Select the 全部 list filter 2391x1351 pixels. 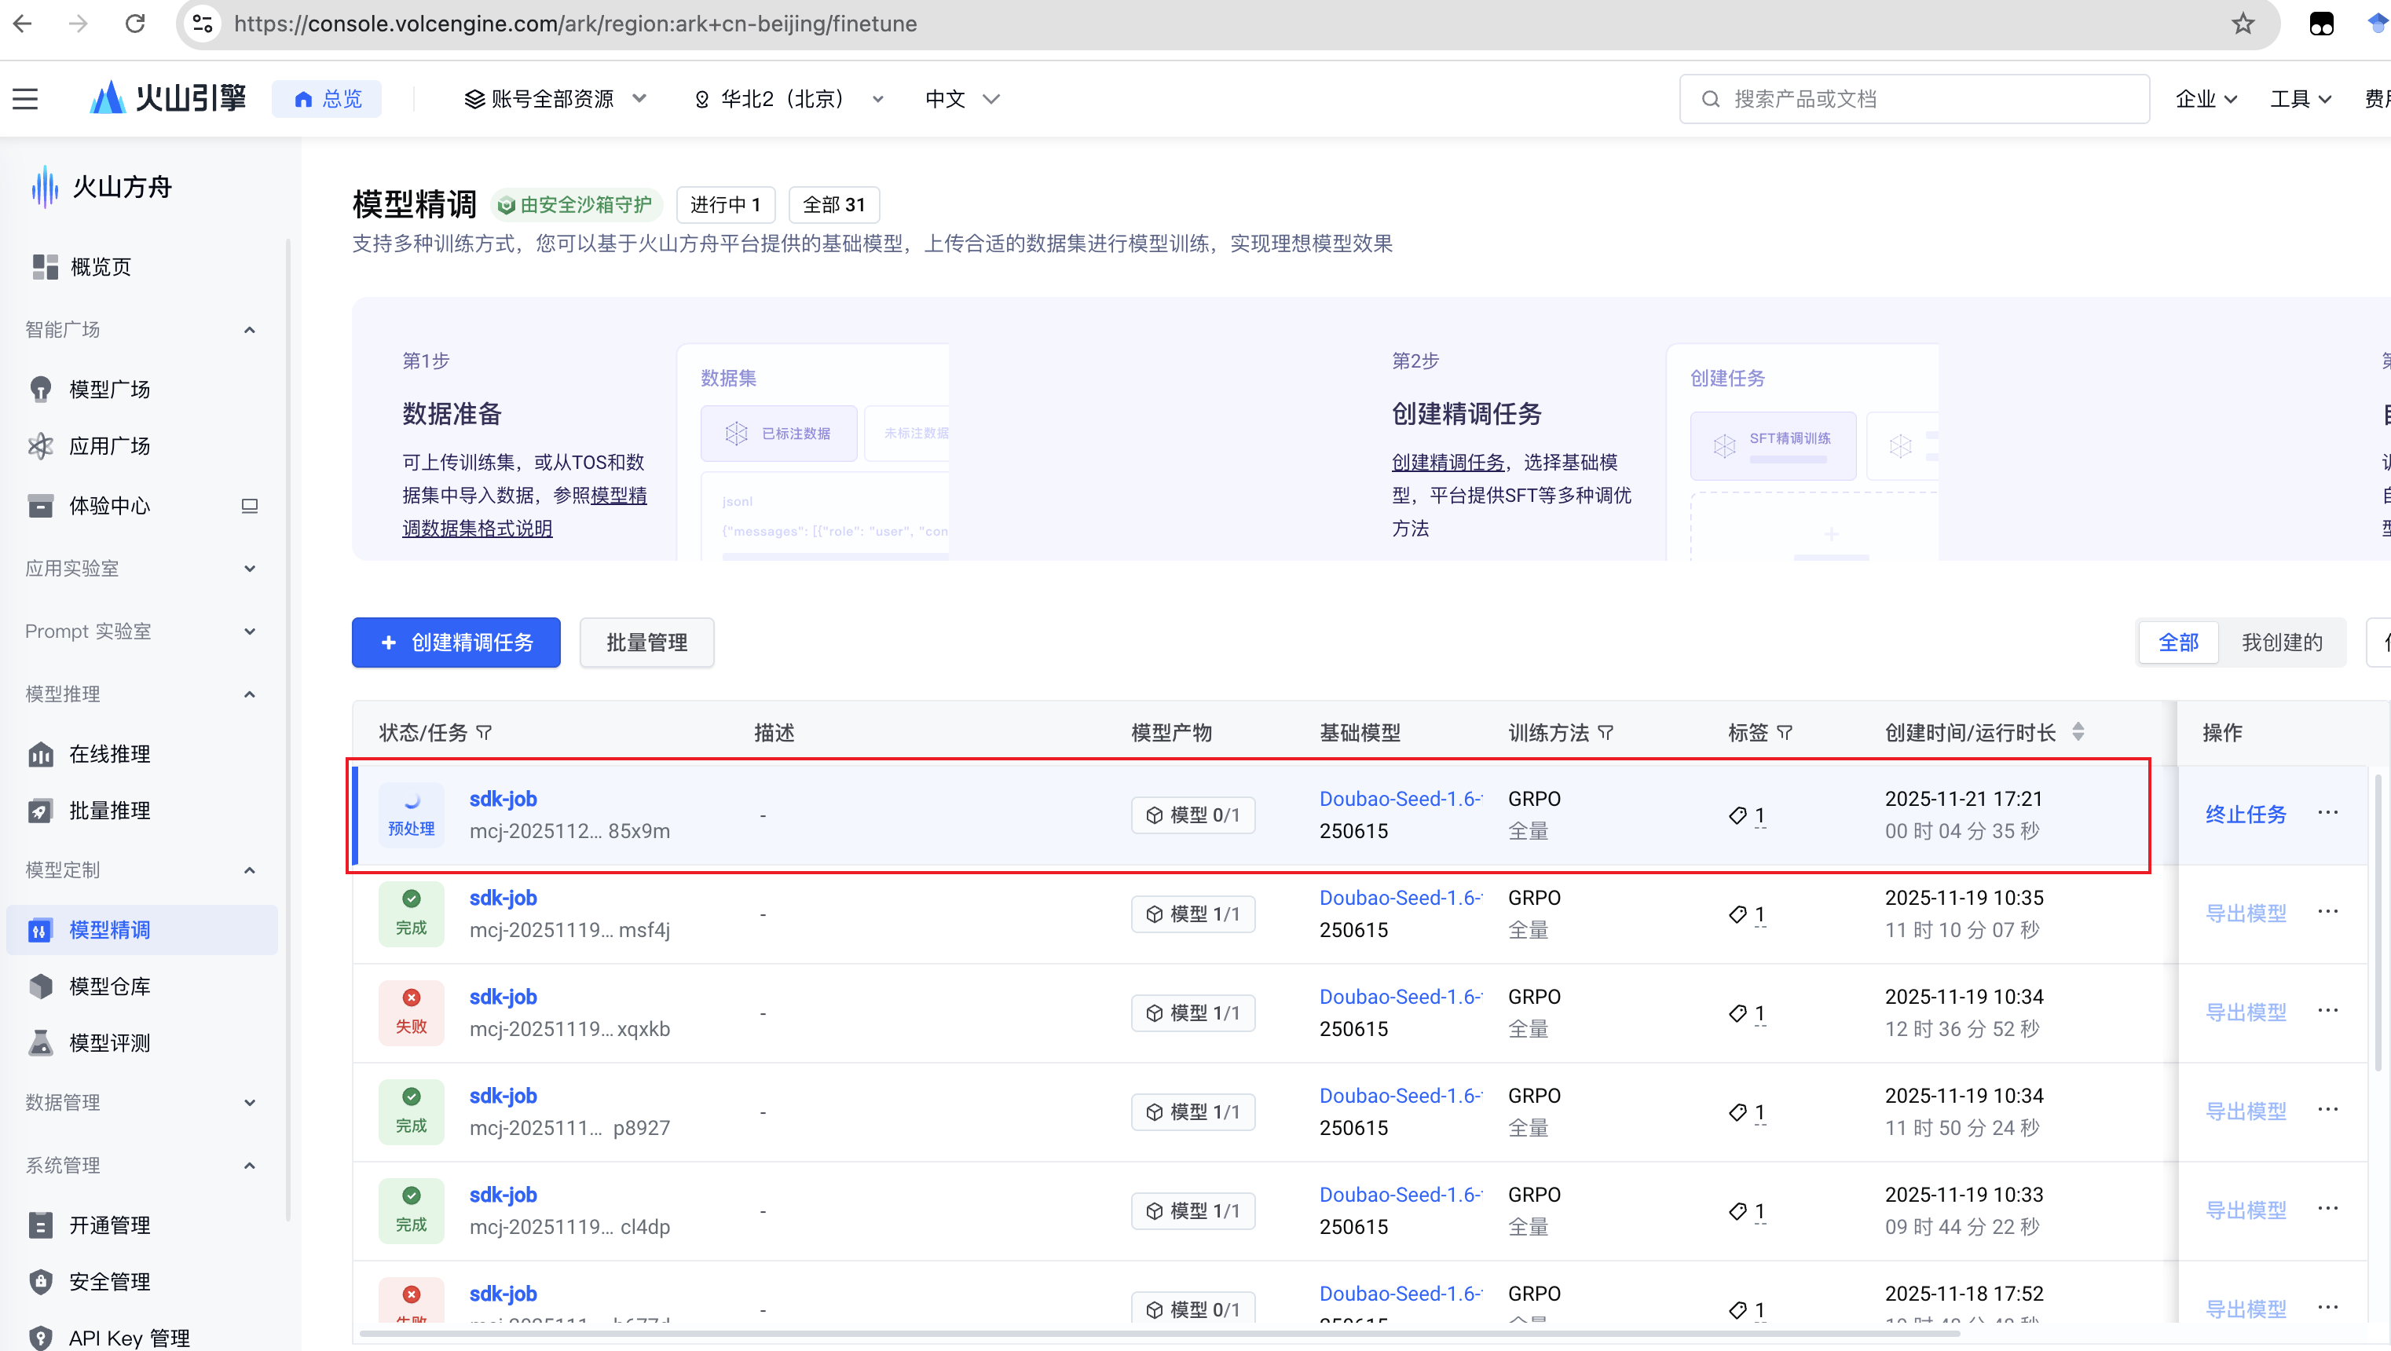2177,642
